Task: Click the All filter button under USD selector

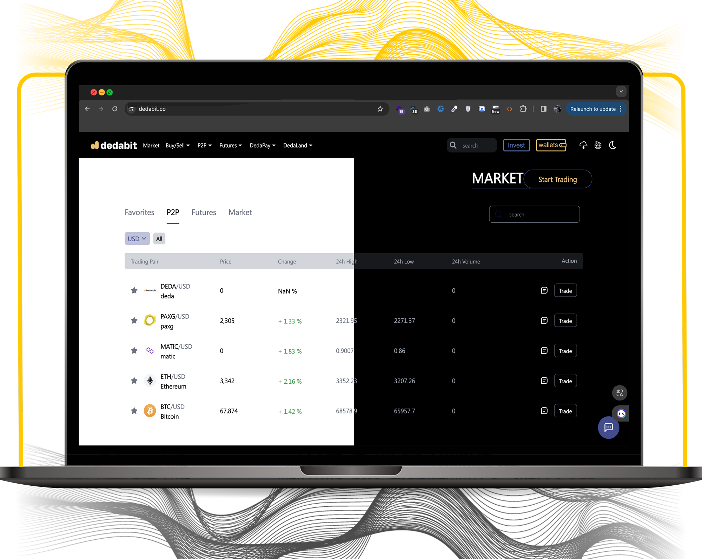Action: click(159, 238)
